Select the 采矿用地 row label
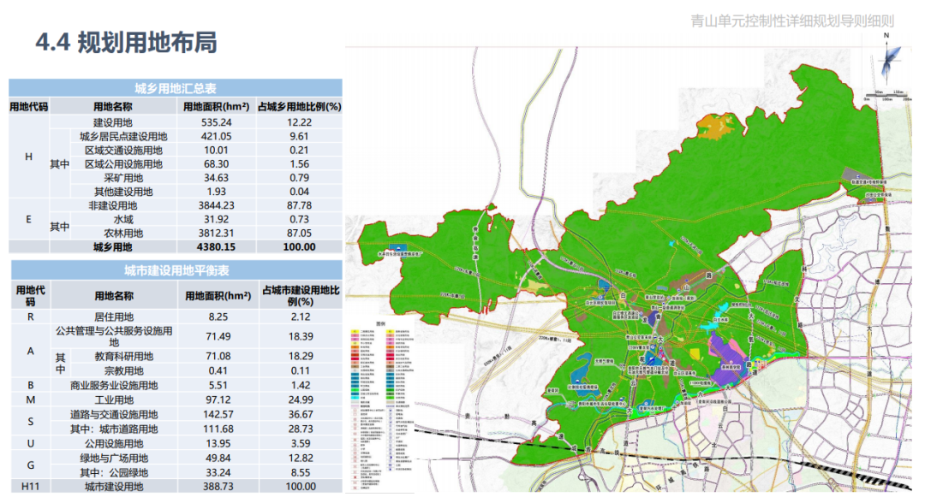 coord(124,178)
